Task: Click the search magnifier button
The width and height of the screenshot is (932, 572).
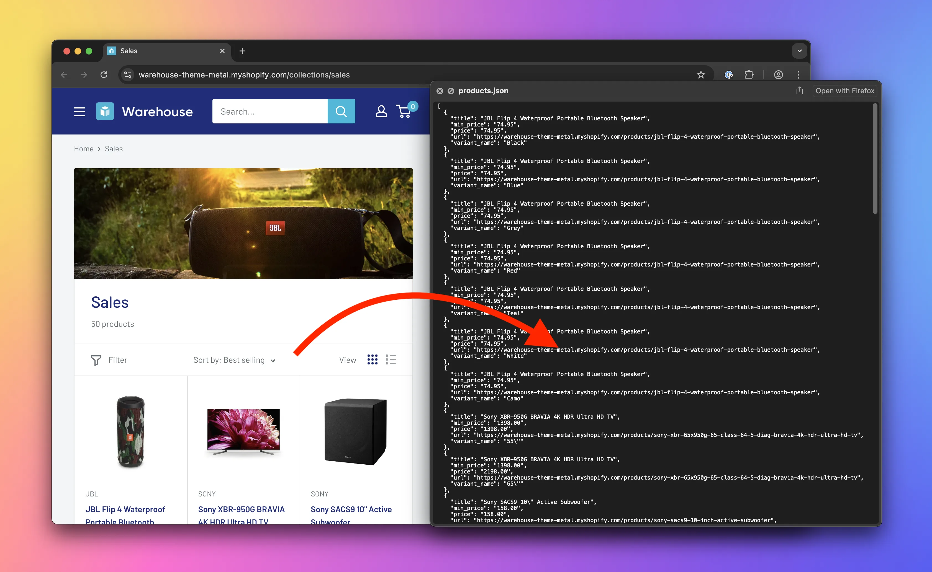Action: point(341,111)
